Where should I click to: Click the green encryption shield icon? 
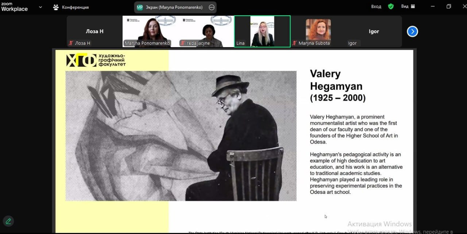[x=391, y=7]
